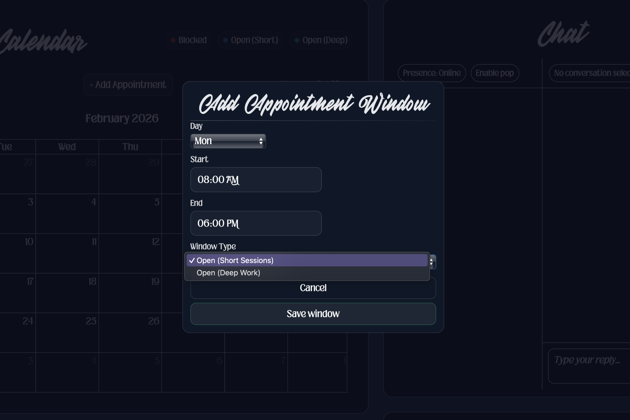Open the Day dropdown showing Mon
Screen dimensions: 630x420
[228, 141]
